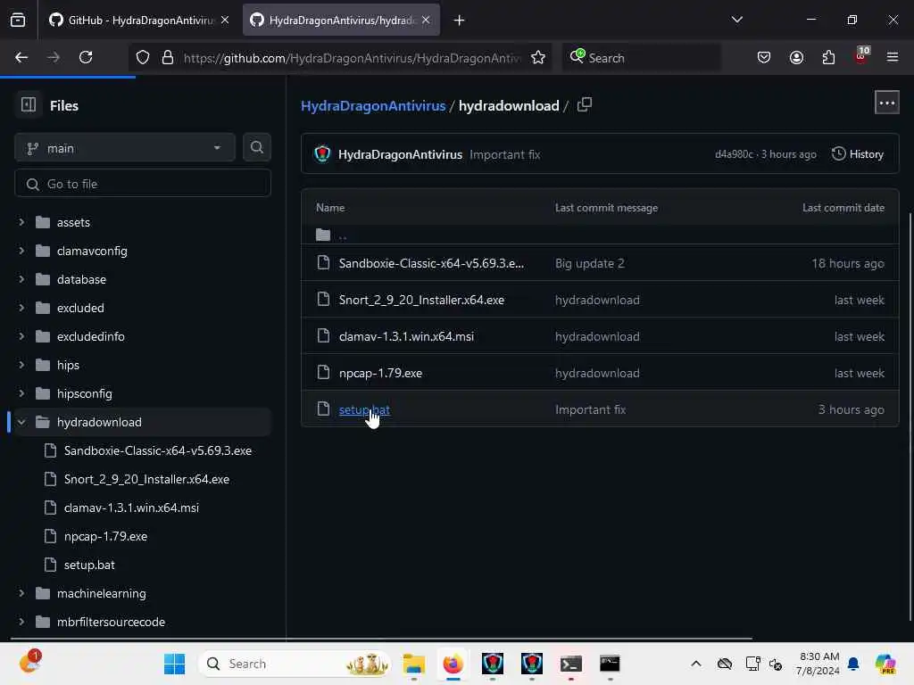Open commit hash d4a980c
The image size is (914, 685).
[x=734, y=154]
